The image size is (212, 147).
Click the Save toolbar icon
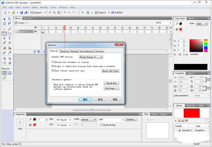[21, 12]
